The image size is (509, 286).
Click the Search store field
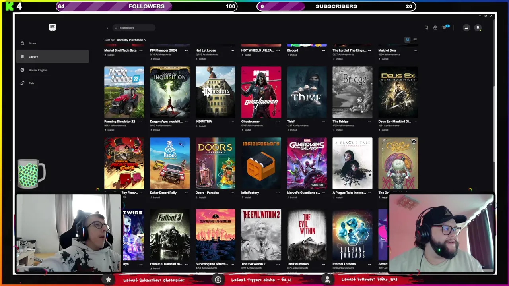point(134,27)
